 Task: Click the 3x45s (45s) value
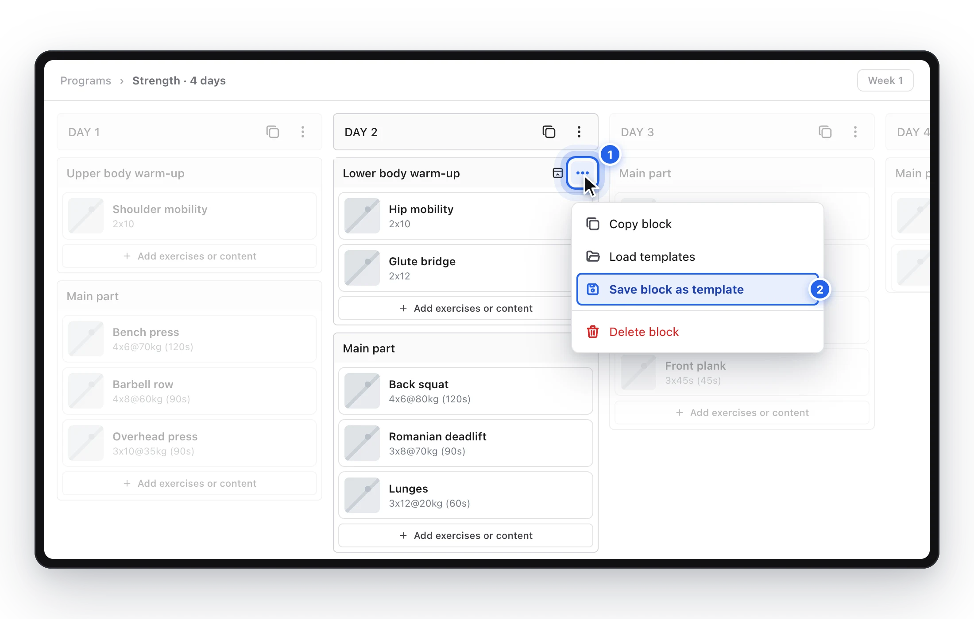coord(693,381)
